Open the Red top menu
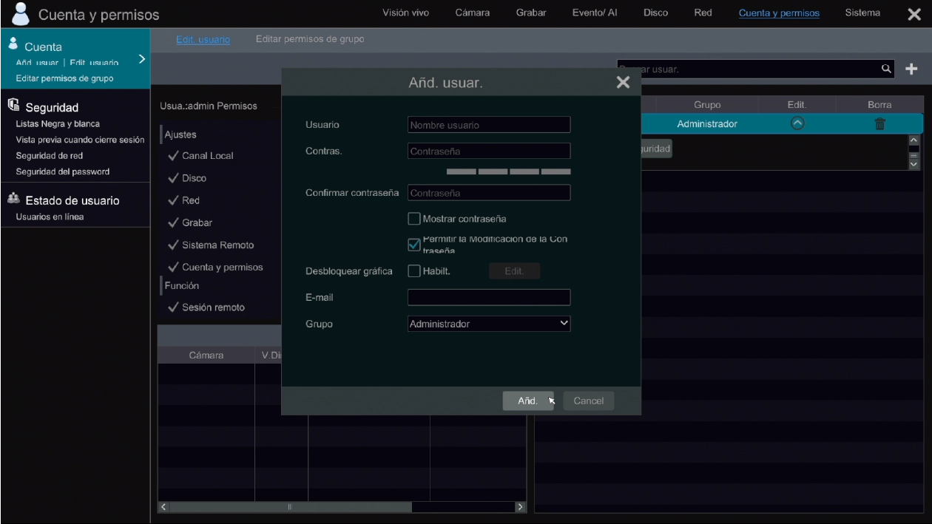The image size is (932, 524). [x=703, y=13]
